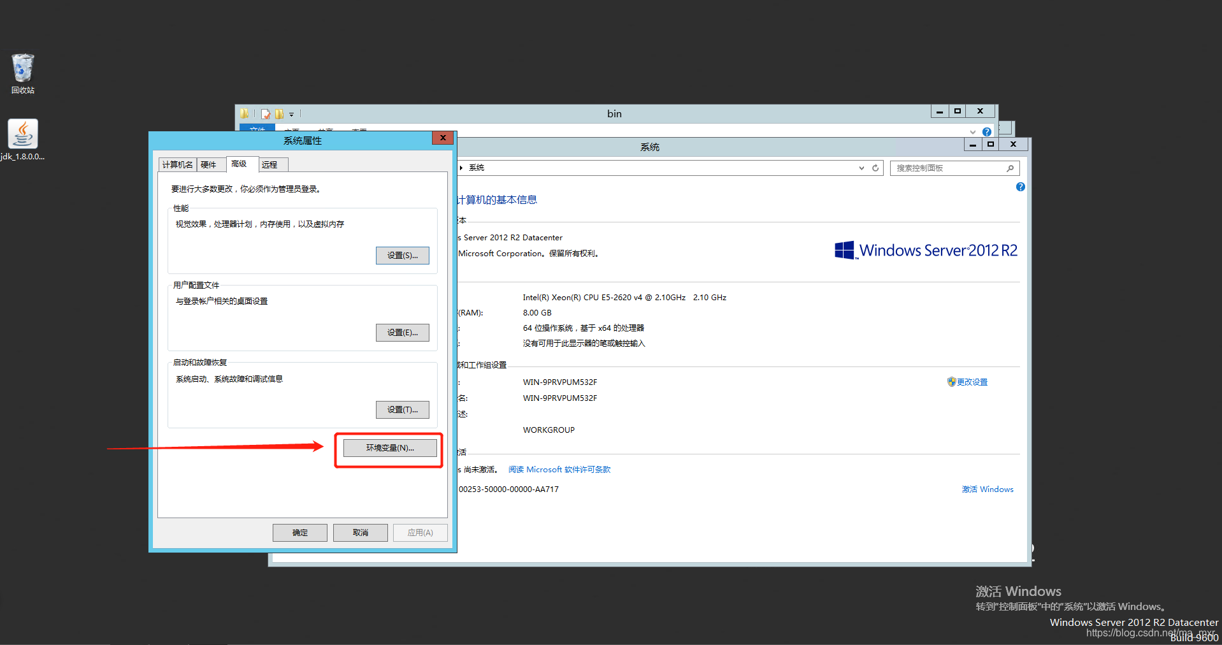
Task: Open user profiles 设置(E)... button
Action: click(403, 333)
